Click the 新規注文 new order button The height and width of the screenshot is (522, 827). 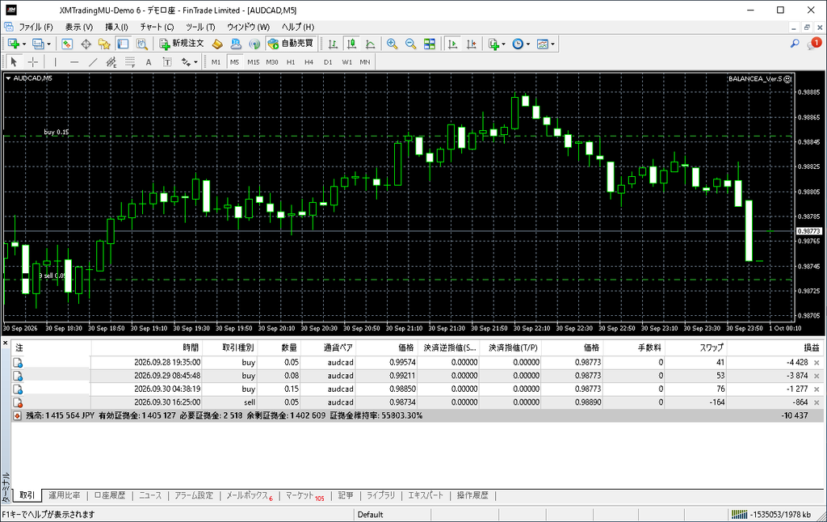coord(182,44)
